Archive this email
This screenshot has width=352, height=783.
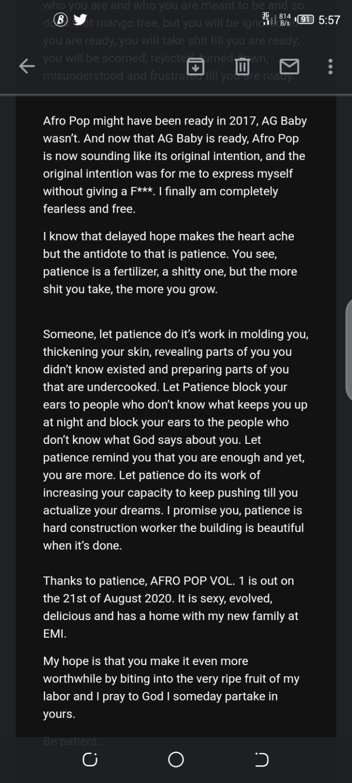[x=195, y=66]
